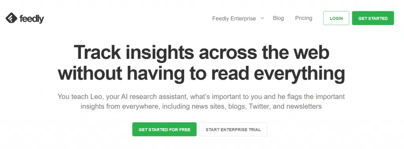Open the Pricing page
Viewport: 404px width, 149px height.
coord(303,18)
